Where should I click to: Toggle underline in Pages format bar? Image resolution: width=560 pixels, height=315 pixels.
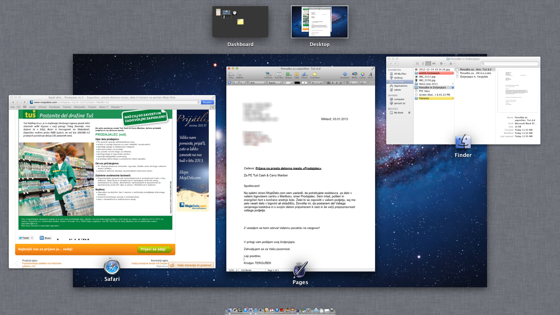(x=321, y=83)
